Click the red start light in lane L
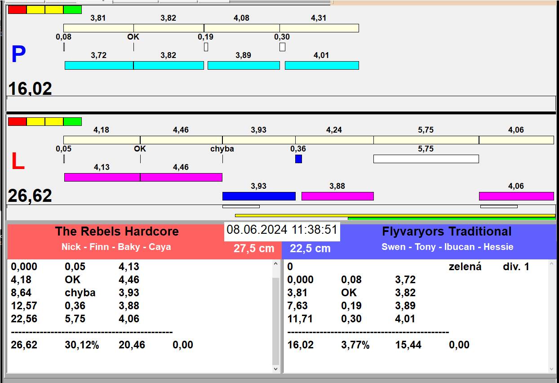Viewport: 559px width, 383px height. click(x=17, y=121)
